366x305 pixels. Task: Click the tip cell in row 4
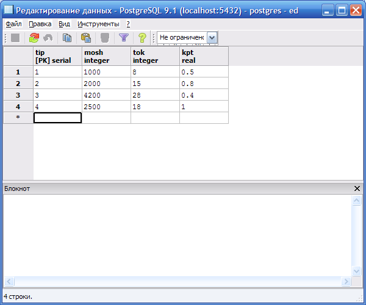58,106
